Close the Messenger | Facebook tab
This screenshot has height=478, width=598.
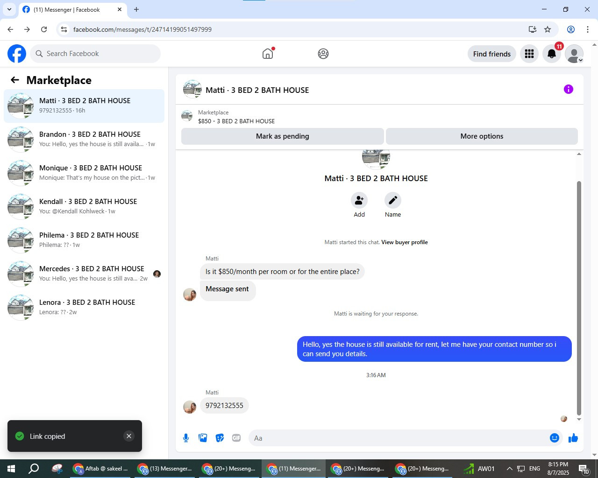click(120, 9)
